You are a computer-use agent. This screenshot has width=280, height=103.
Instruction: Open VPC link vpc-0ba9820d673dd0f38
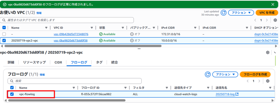71,41
